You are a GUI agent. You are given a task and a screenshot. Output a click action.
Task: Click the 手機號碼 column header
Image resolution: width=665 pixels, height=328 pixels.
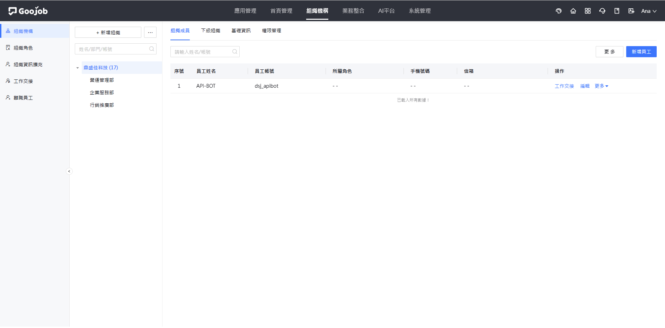[420, 71]
